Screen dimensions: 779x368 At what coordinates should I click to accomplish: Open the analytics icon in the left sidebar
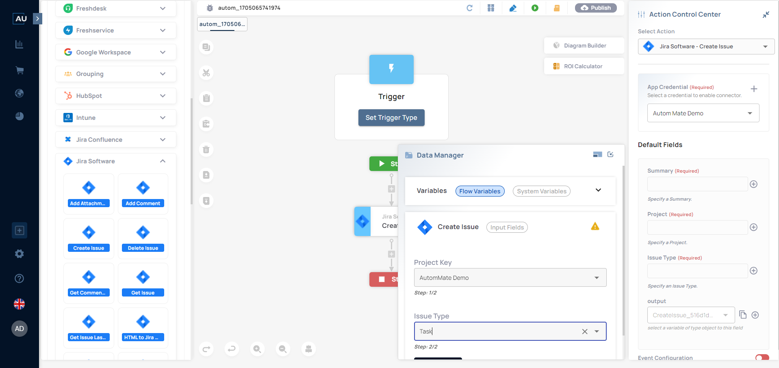pyautogui.click(x=19, y=44)
